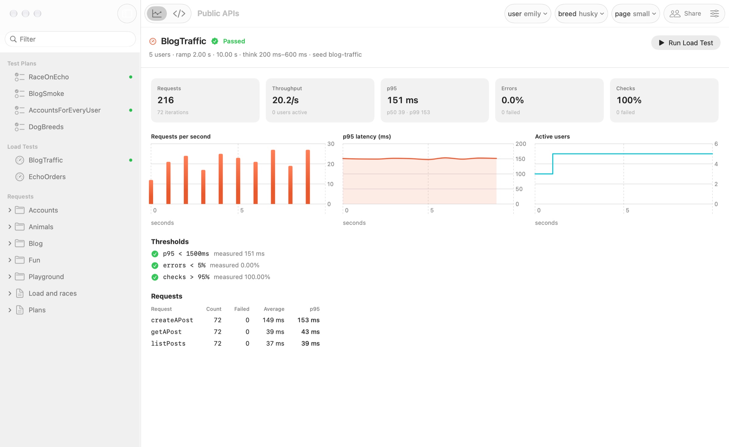729x447 pixels.
Task: Click the AccountsForEveryUser green status dot
Action: 131,110
